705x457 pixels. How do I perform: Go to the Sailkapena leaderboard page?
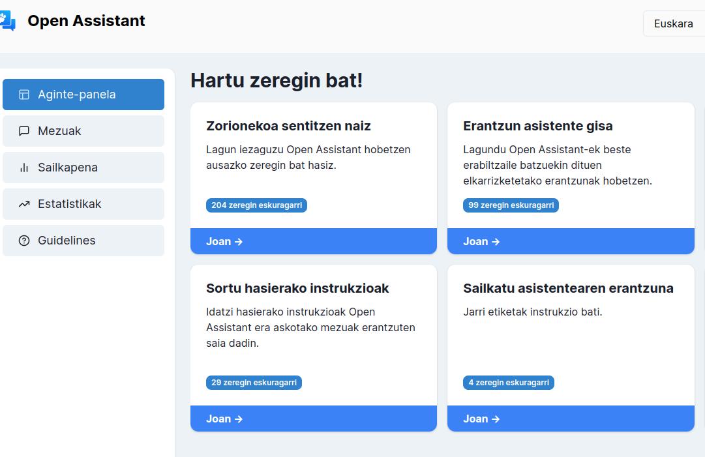[83, 168]
